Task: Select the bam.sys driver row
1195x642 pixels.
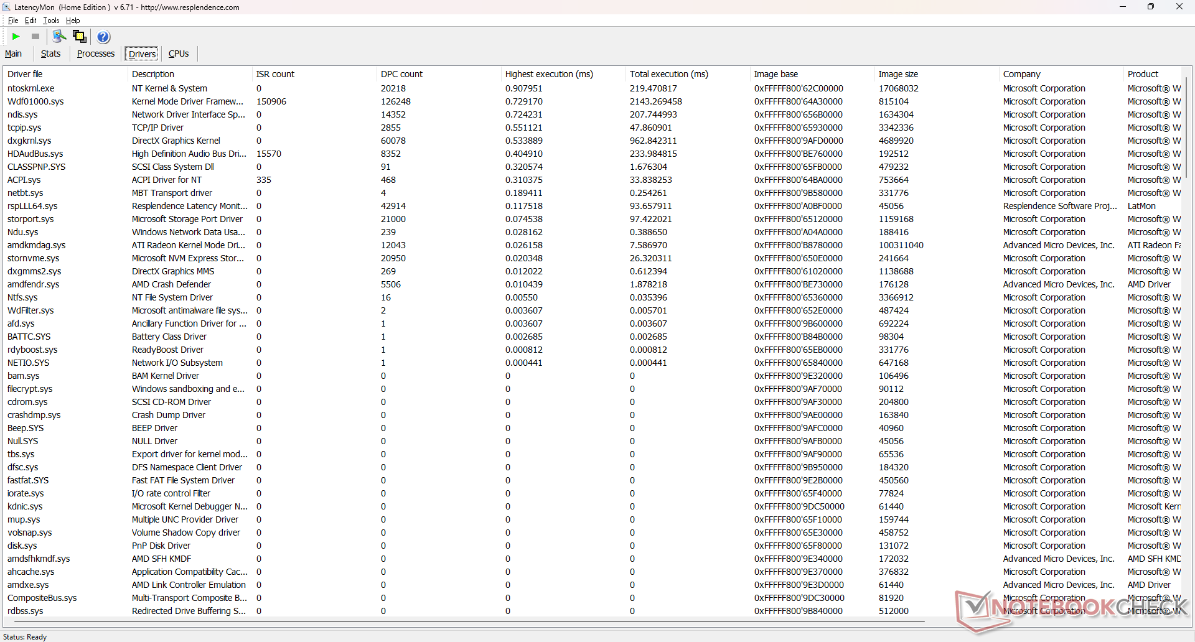Action: coord(593,376)
